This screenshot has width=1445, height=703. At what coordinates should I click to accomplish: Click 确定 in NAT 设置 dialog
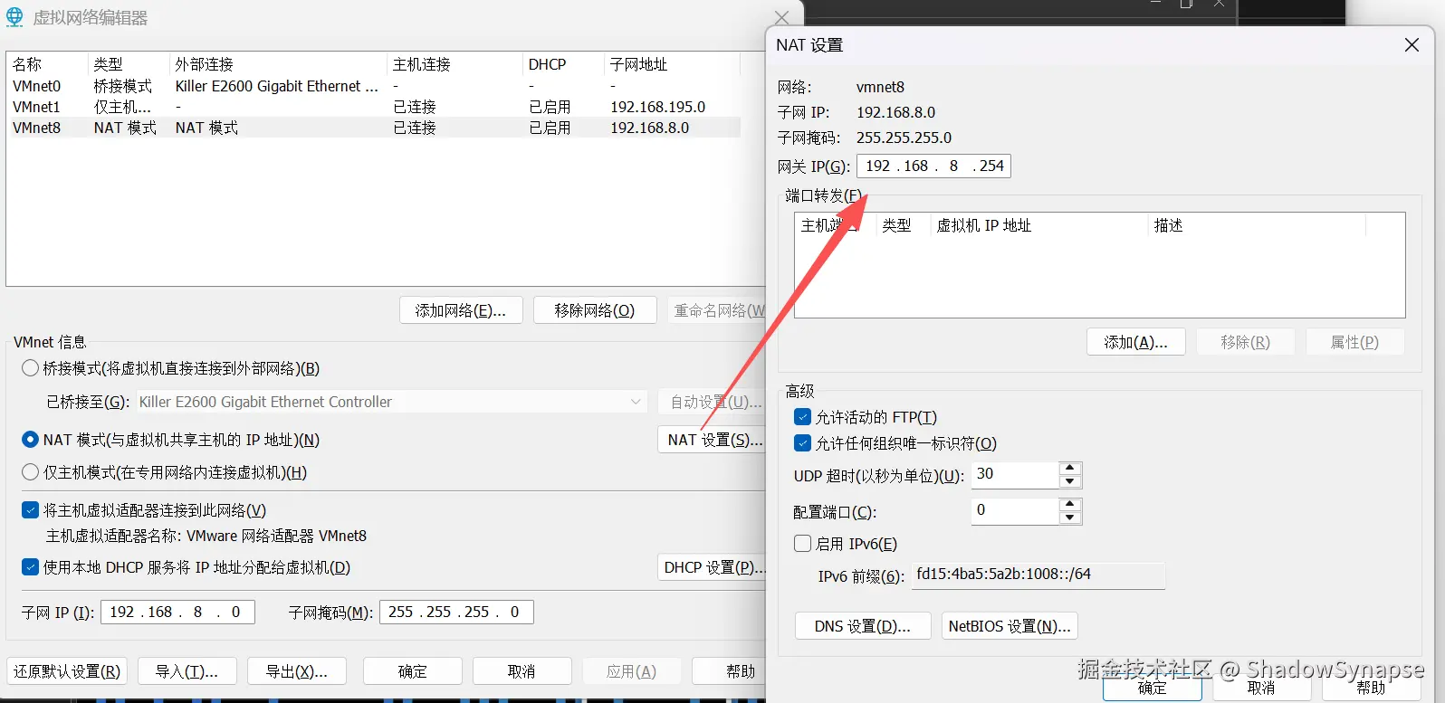[x=1152, y=689]
